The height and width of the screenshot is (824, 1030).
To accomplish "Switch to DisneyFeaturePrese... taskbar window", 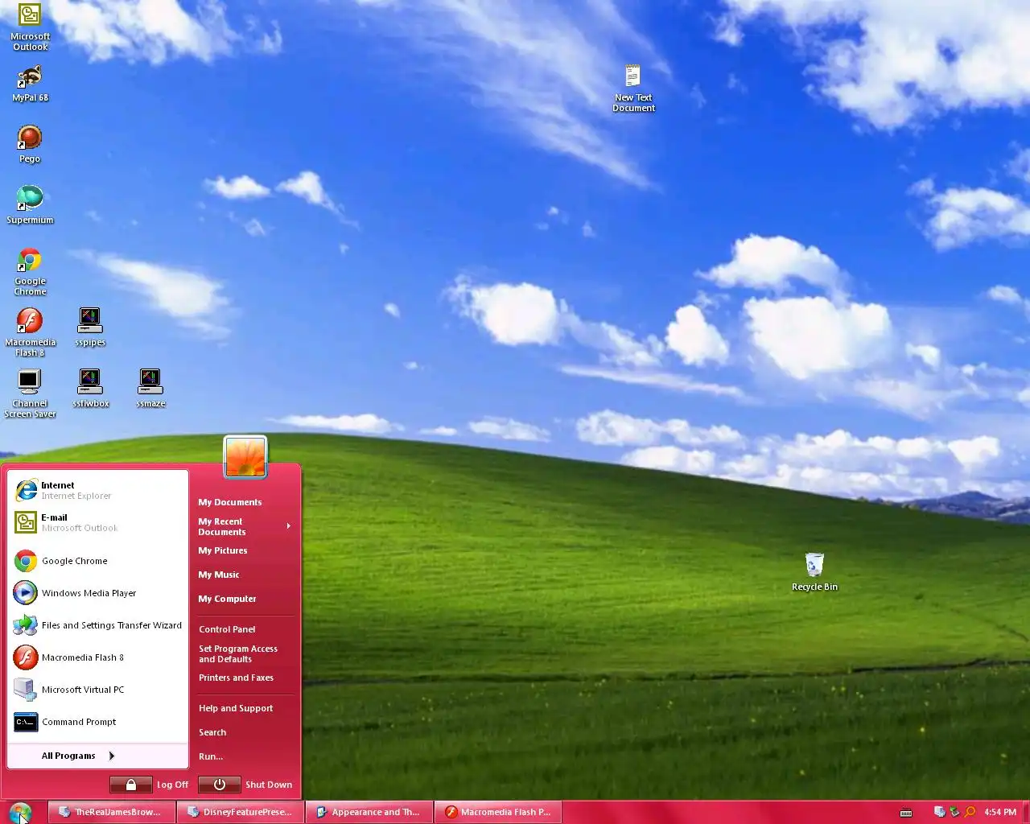I will point(241,812).
